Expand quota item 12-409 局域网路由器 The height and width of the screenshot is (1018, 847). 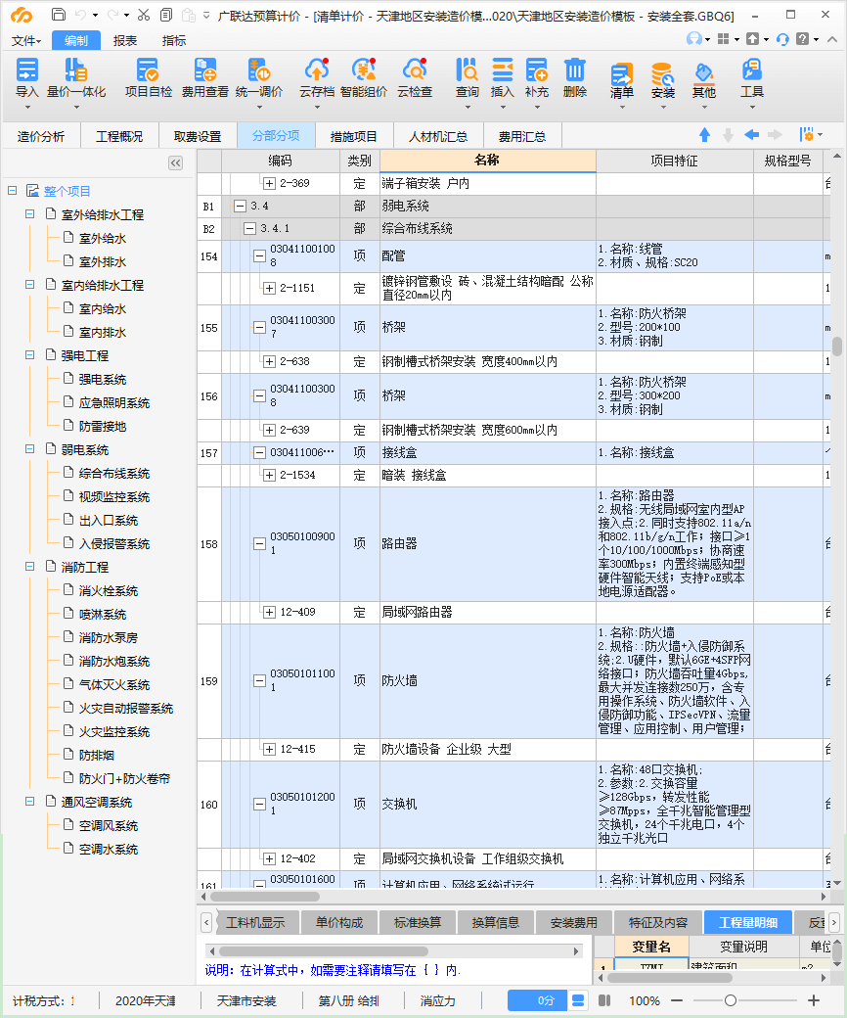pyautogui.click(x=269, y=613)
